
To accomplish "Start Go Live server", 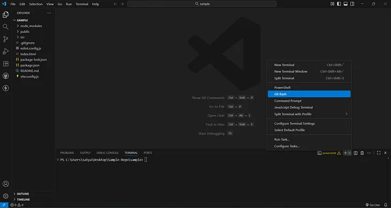I will coord(373,205).
